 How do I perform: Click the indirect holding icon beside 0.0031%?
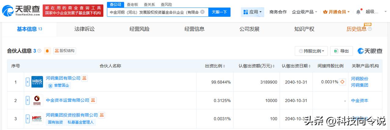click(x=342, y=82)
